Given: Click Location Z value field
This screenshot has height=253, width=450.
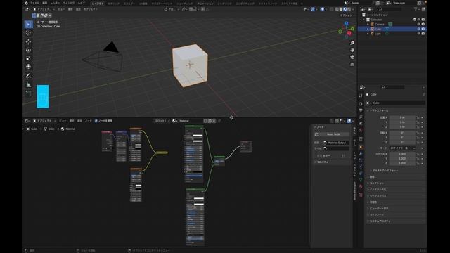Looking at the screenshot, I should [402, 126].
